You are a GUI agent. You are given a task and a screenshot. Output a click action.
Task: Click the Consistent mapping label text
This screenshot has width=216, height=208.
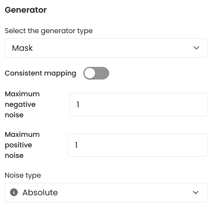(x=40, y=73)
